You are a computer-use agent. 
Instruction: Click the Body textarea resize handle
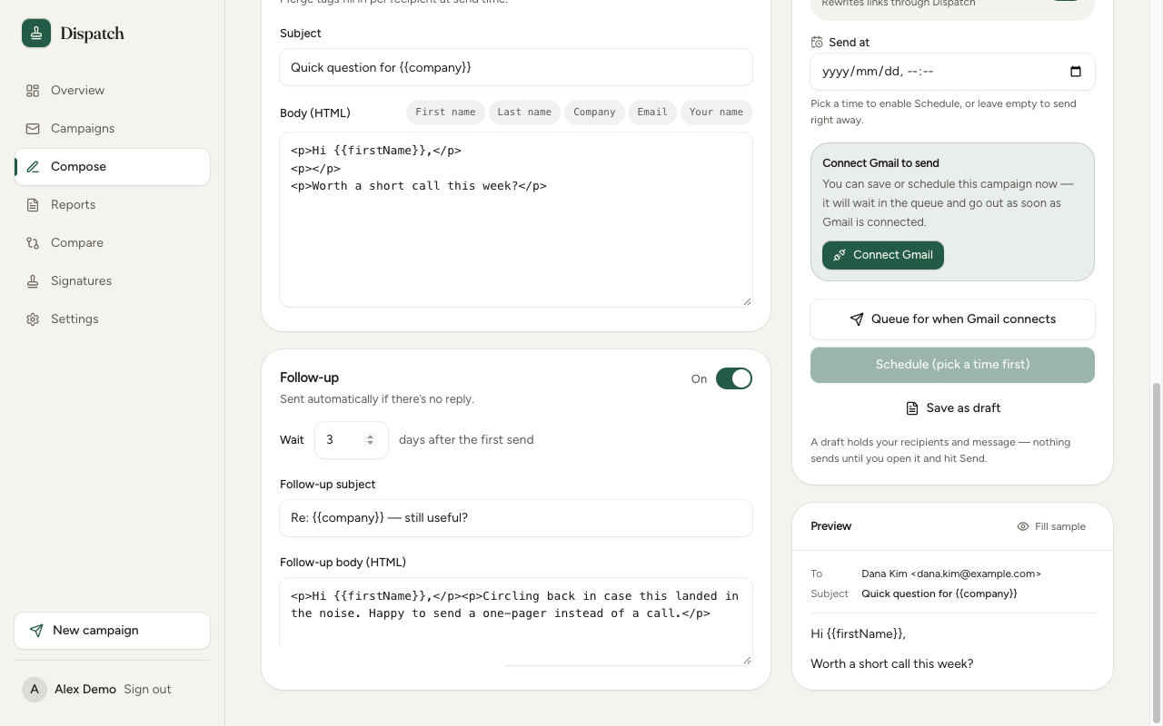point(747,301)
